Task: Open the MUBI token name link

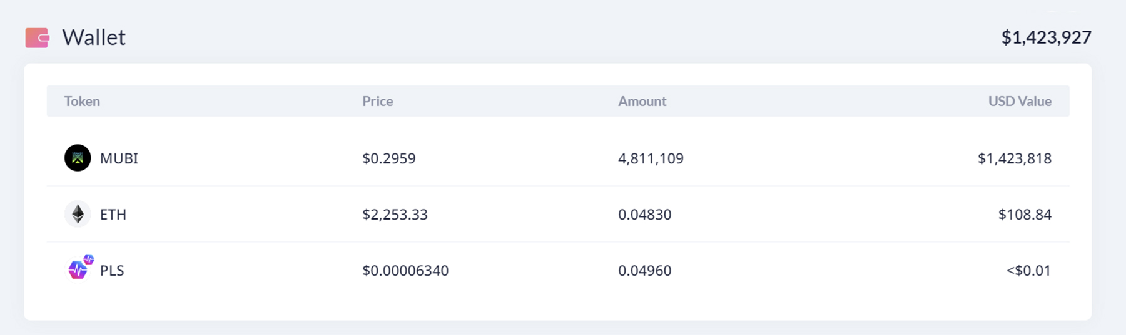Action: click(119, 158)
